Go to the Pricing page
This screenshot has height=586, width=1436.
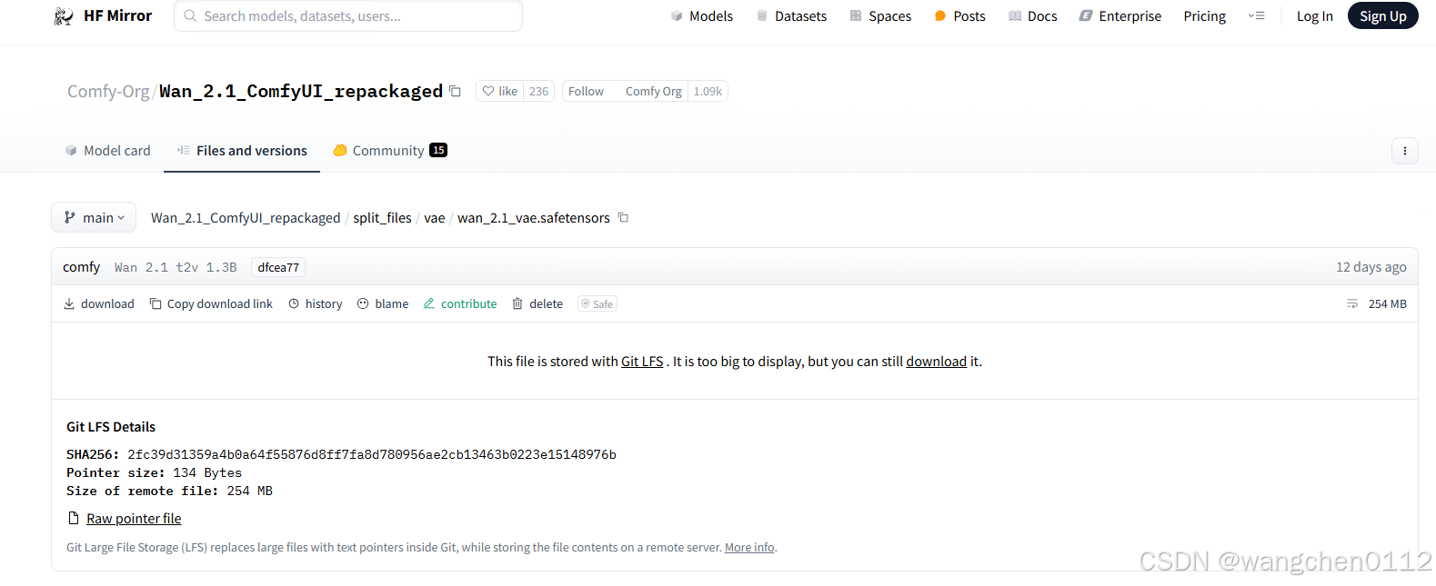tap(1204, 16)
